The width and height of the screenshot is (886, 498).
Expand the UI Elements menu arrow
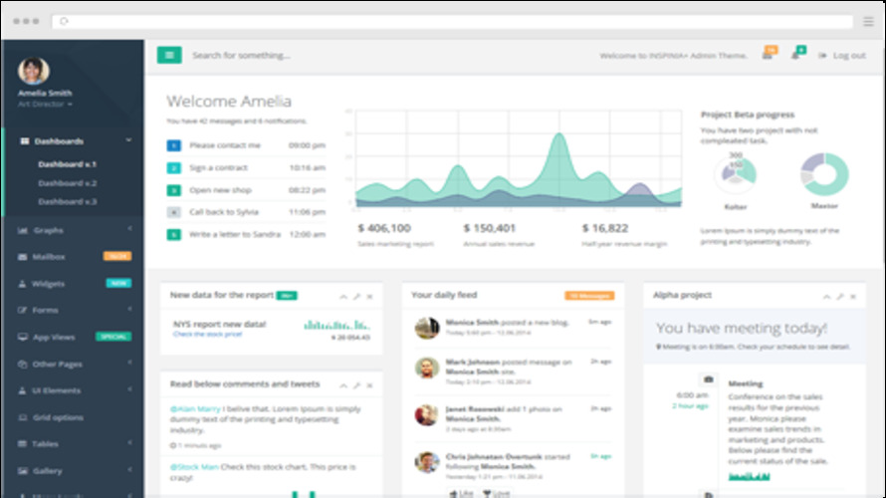pos(129,389)
